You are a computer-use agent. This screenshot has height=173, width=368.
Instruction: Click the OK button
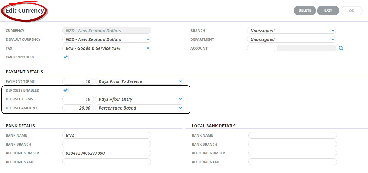coord(351,11)
